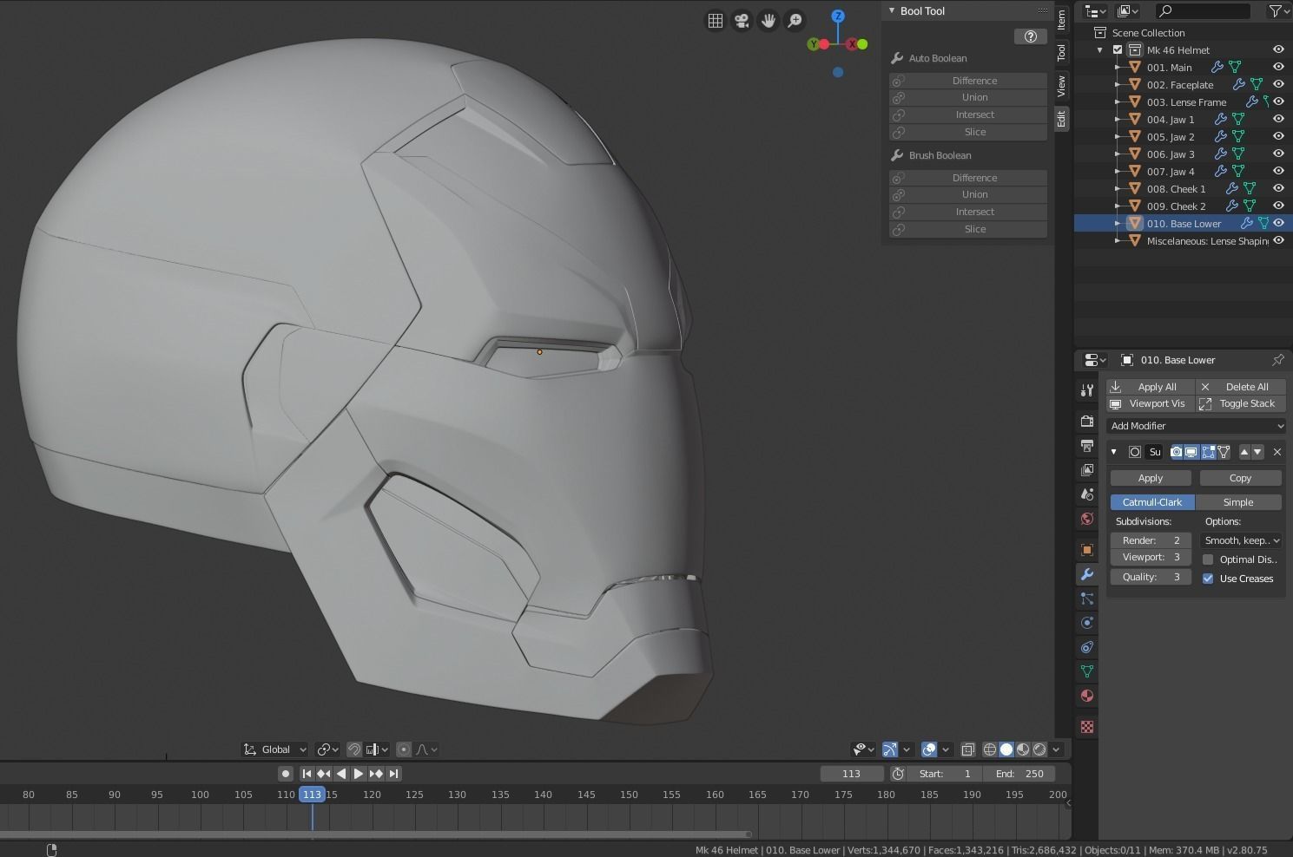Open the Add Modifier dropdown
Viewport: 1293px width, 857px height.
pyautogui.click(x=1197, y=426)
